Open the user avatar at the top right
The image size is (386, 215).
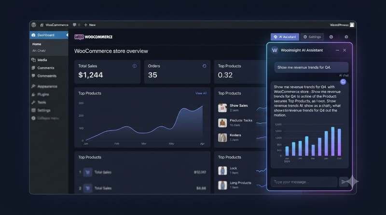click(x=352, y=25)
